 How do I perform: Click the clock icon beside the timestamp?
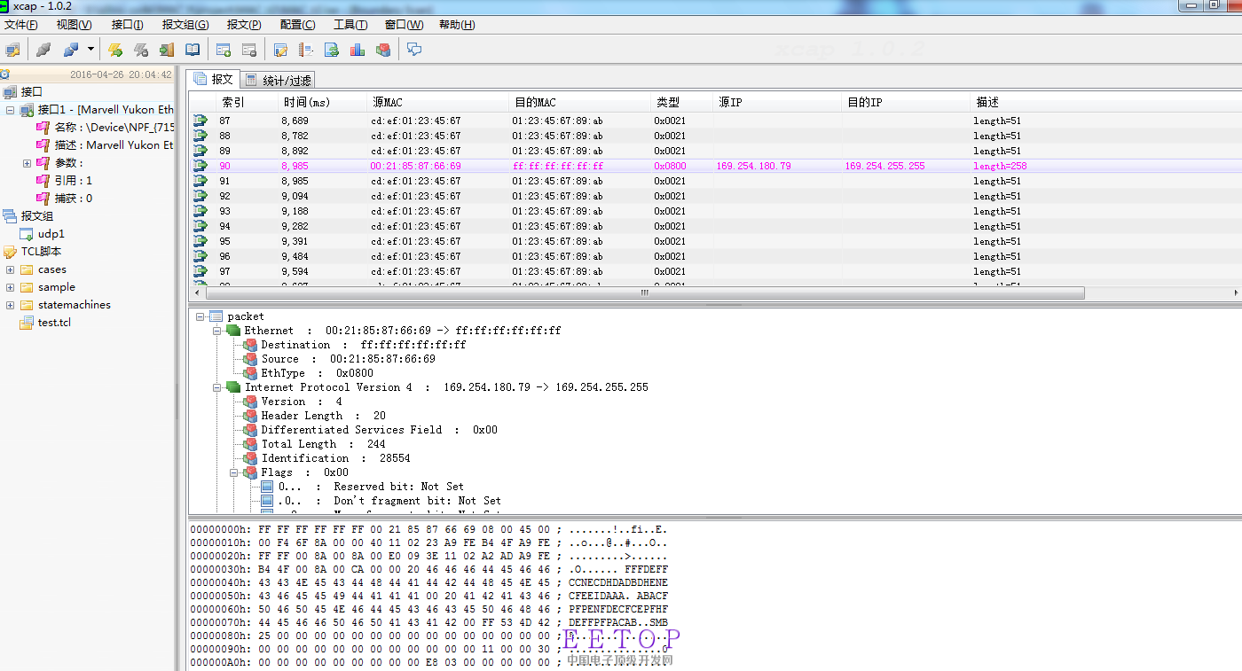pyautogui.click(x=5, y=74)
